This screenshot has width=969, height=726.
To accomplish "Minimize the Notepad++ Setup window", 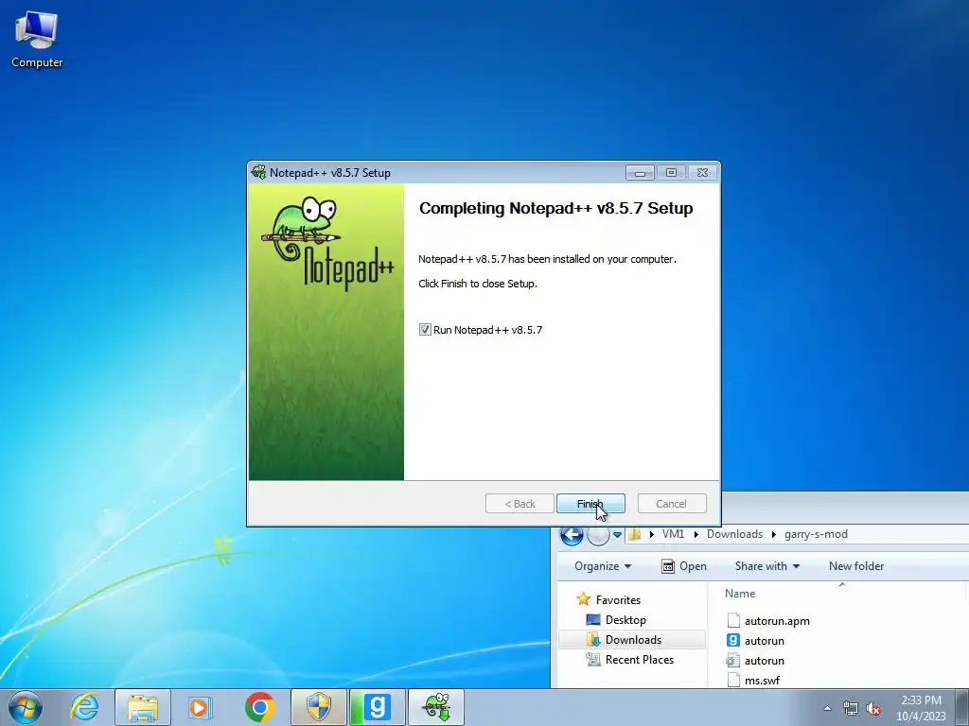I will pyautogui.click(x=641, y=173).
